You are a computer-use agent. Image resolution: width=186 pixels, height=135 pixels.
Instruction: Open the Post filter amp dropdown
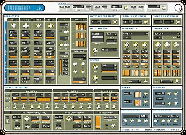(x=112, y=34)
